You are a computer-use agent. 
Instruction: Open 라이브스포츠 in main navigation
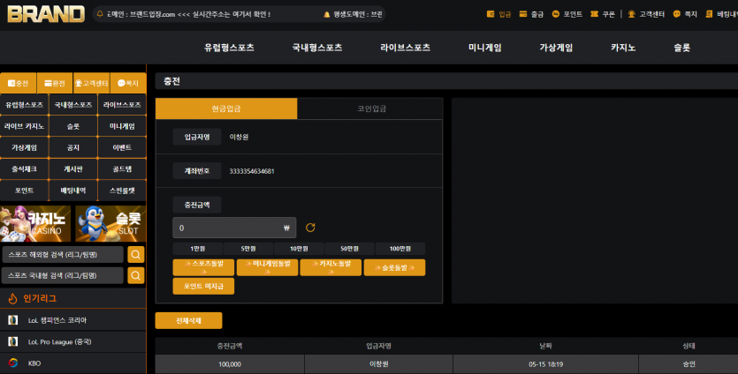(406, 48)
